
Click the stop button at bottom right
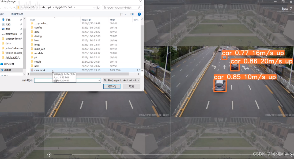click(292, 154)
